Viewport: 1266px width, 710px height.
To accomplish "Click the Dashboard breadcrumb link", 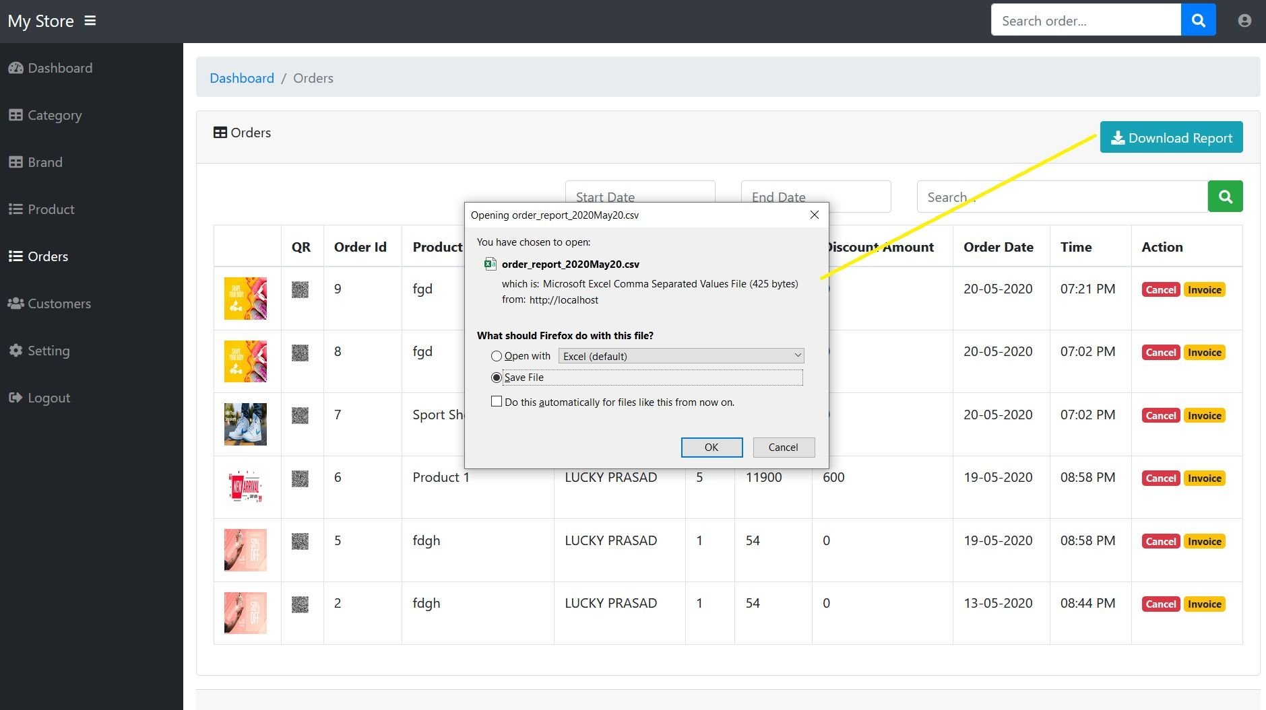I will (x=242, y=78).
